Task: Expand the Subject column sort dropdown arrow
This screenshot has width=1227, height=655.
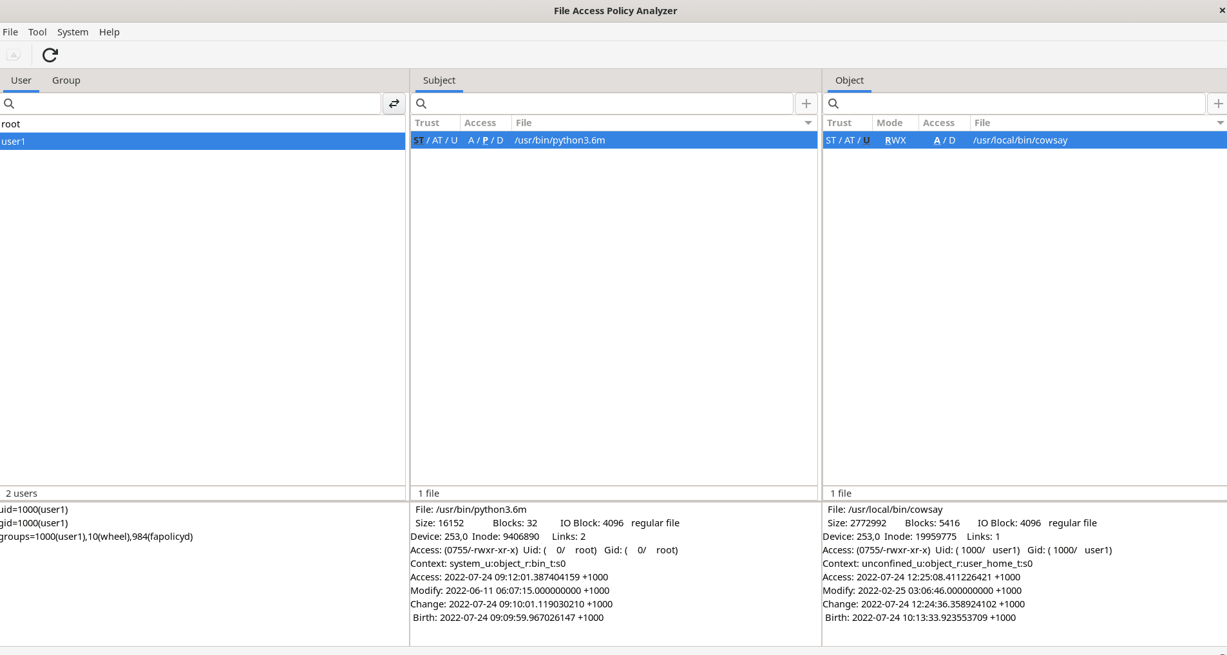Action: 808,123
